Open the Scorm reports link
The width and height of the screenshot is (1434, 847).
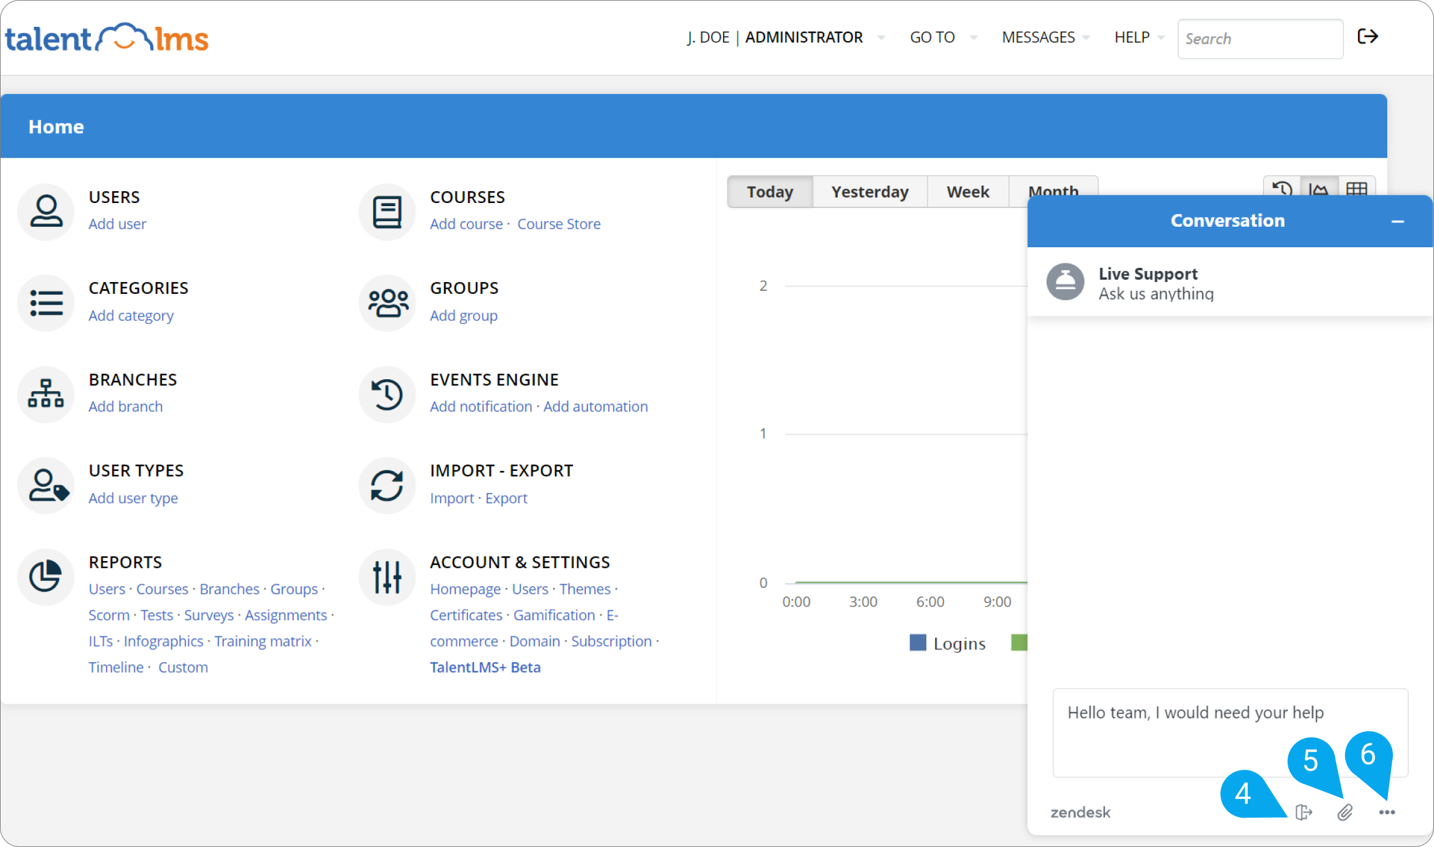click(x=109, y=615)
